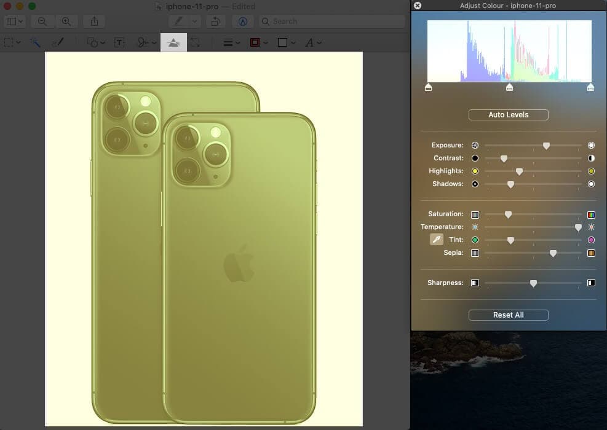
Task: Click the Temperature slider knob
Action: pos(578,227)
